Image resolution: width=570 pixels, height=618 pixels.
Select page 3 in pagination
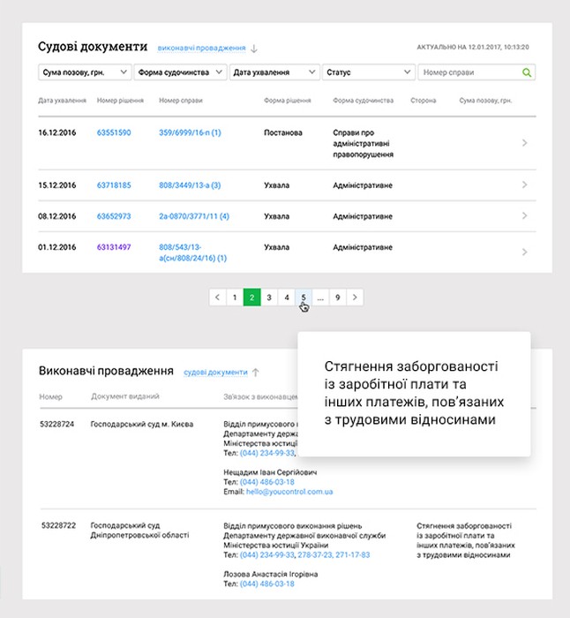pyautogui.click(x=269, y=298)
